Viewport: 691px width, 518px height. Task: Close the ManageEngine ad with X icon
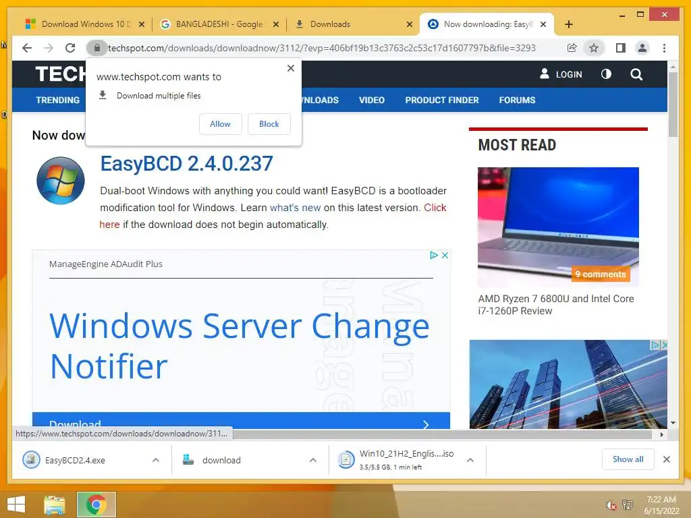pos(445,255)
